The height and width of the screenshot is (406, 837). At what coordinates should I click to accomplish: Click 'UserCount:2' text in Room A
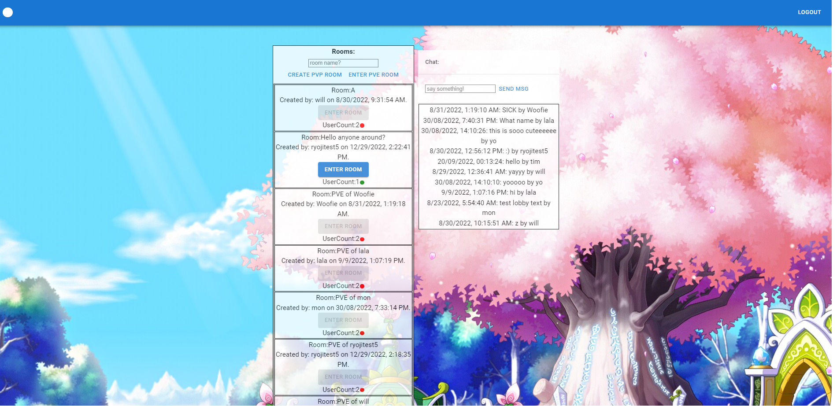[341, 125]
